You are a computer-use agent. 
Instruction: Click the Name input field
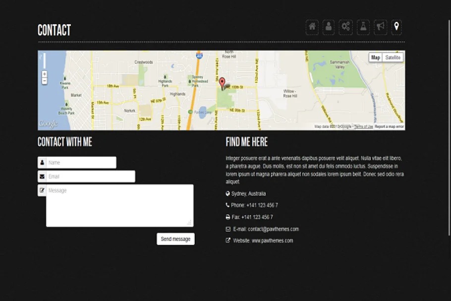81,163
